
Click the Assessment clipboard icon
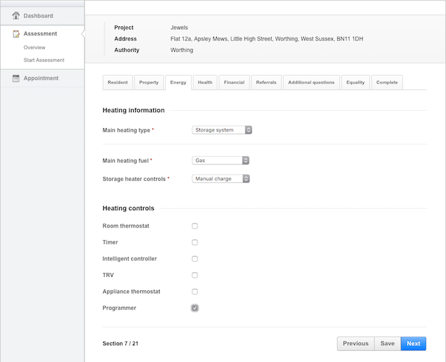pos(16,33)
